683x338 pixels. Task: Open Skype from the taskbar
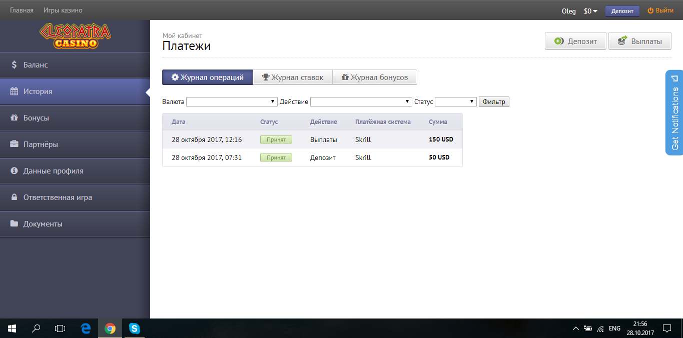[x=134, y=328]
